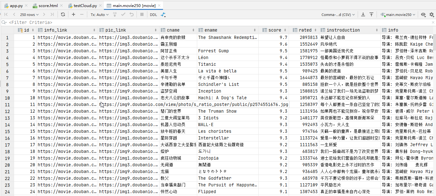Click the filter search magnifier icon
This screenshot has height=196, width=436.
[4, 22]
